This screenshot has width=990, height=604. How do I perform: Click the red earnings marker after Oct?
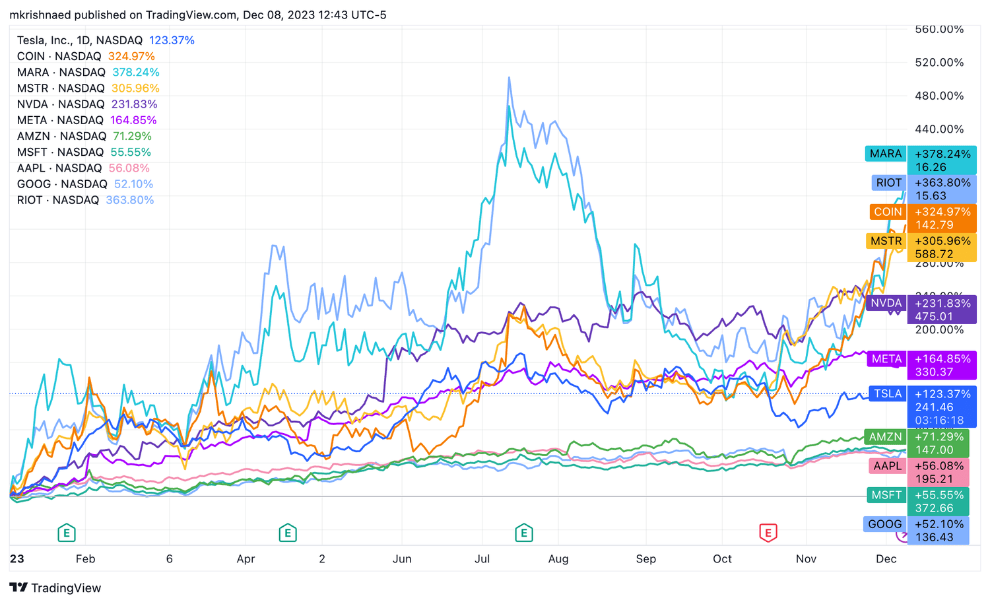click(x=768, y=532)
